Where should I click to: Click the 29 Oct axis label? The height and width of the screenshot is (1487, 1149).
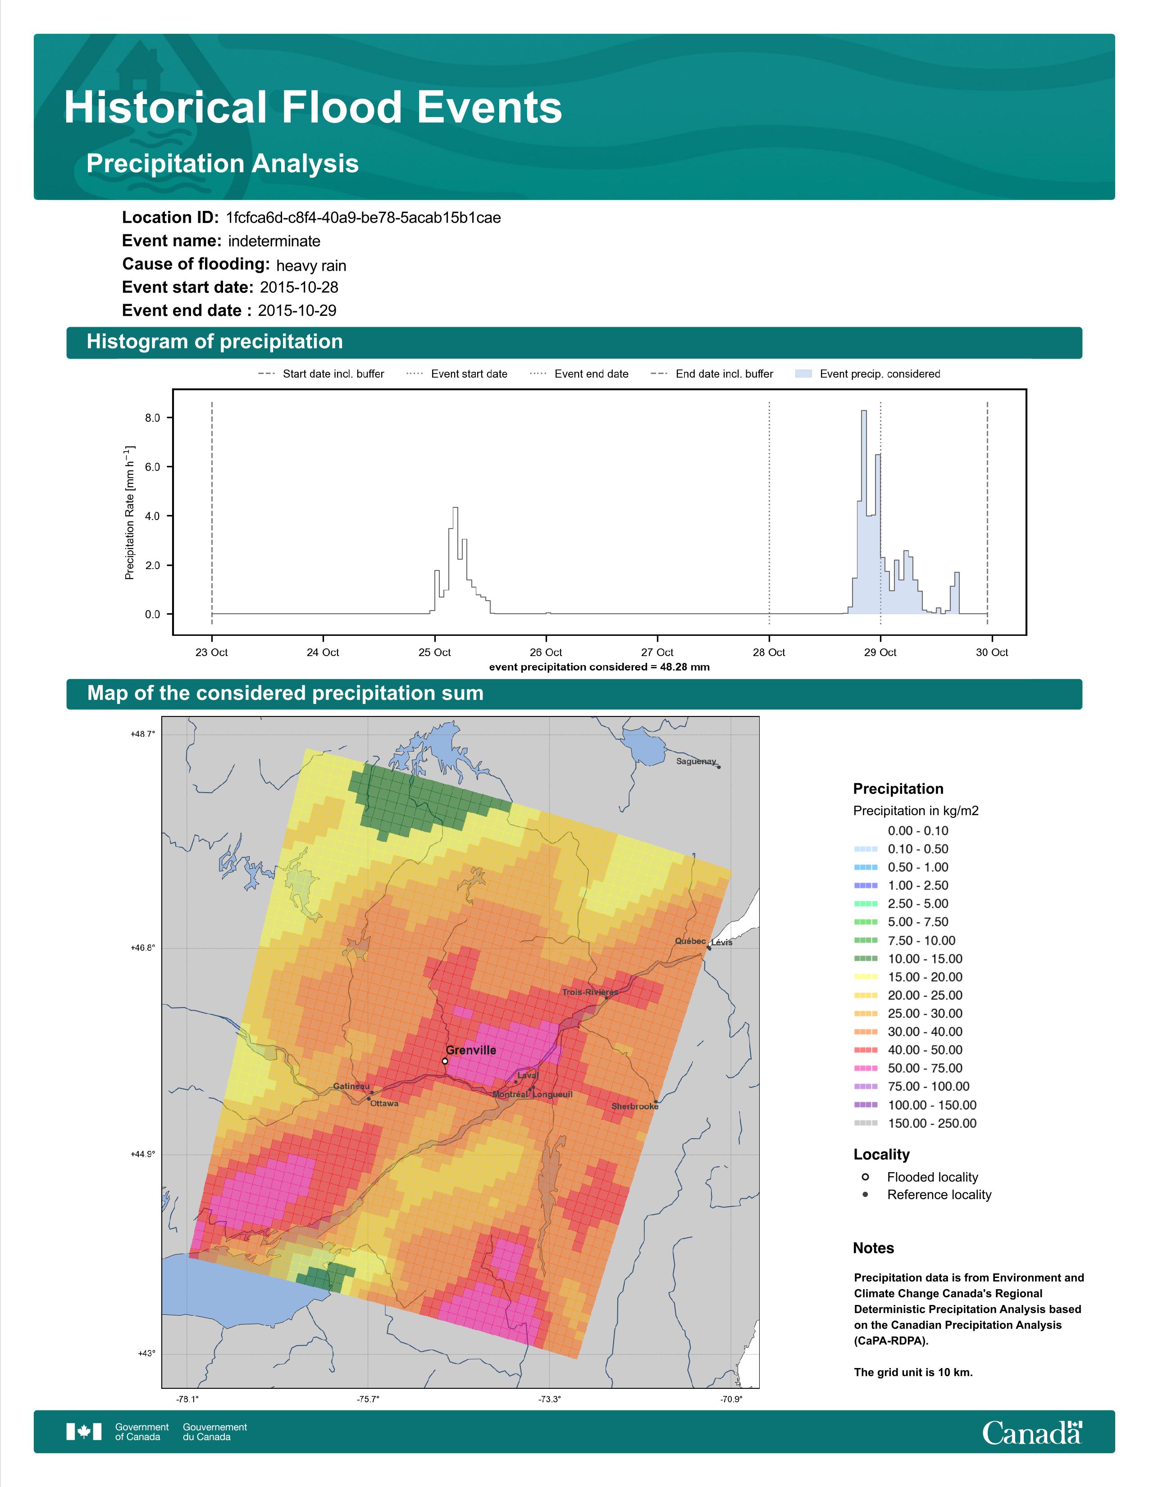(880, 652)
